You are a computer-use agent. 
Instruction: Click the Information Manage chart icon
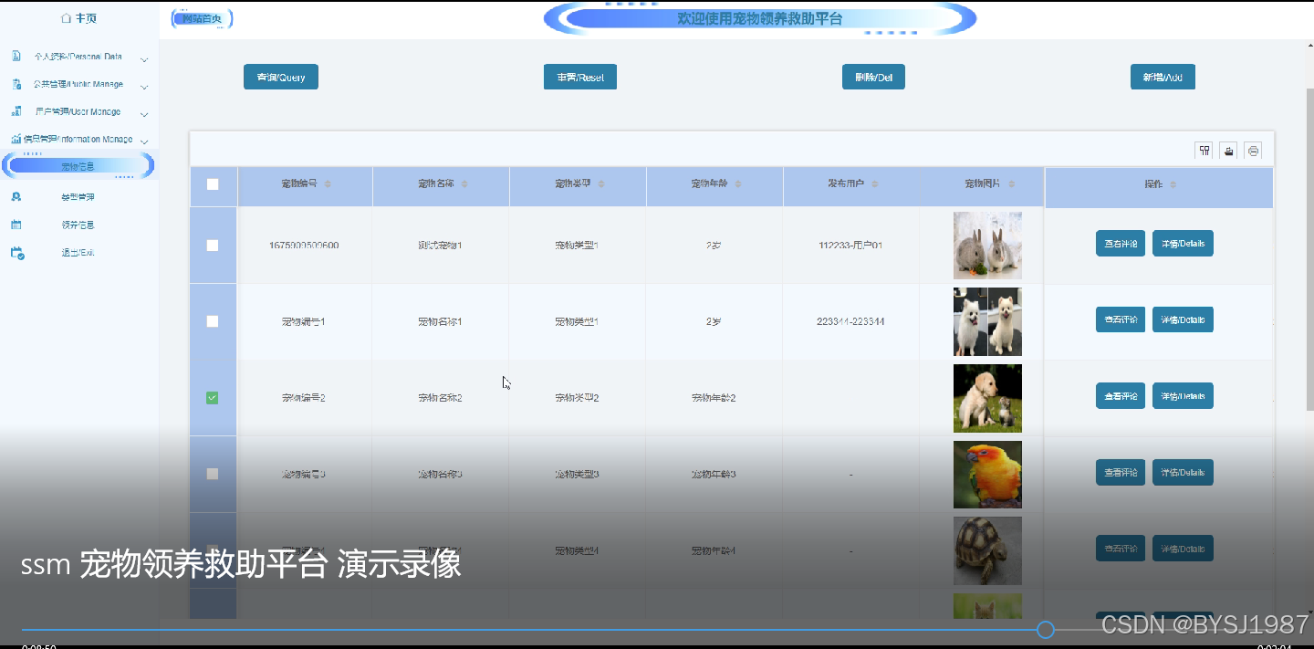point(16,139)
